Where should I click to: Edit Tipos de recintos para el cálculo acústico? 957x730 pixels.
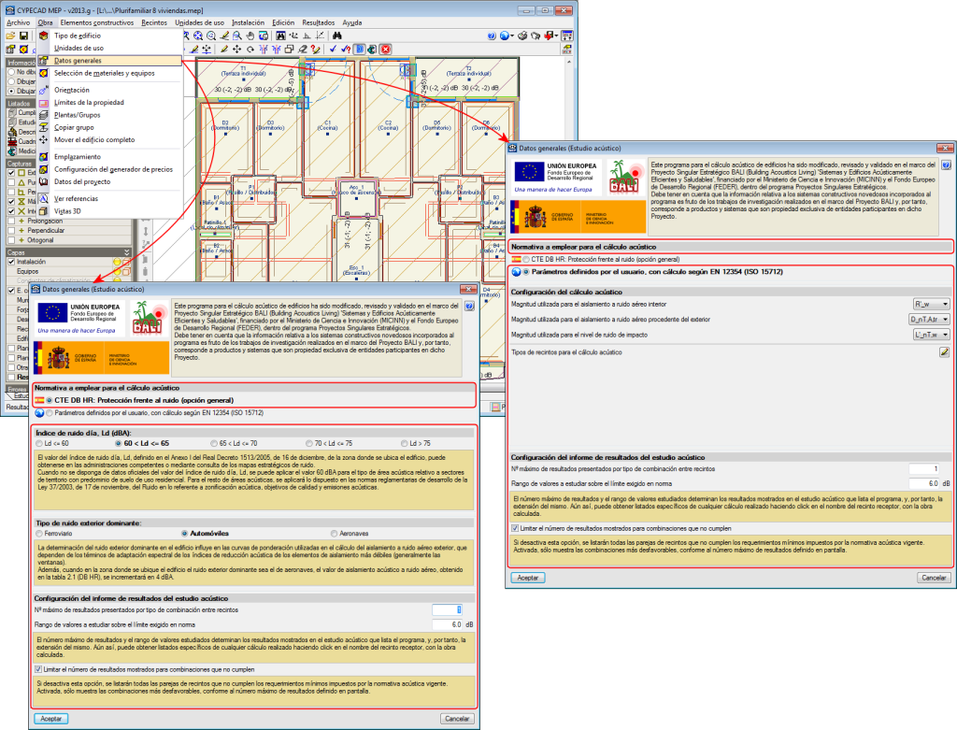click(x=944, y=352)
